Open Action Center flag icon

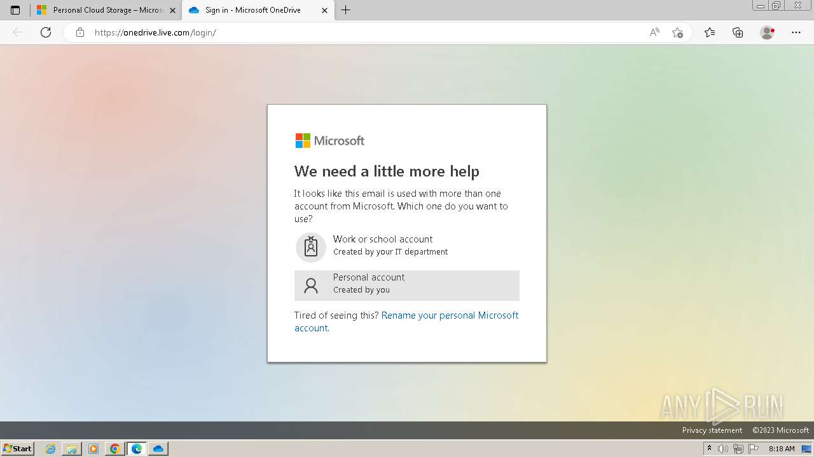(x=754, y=449)
